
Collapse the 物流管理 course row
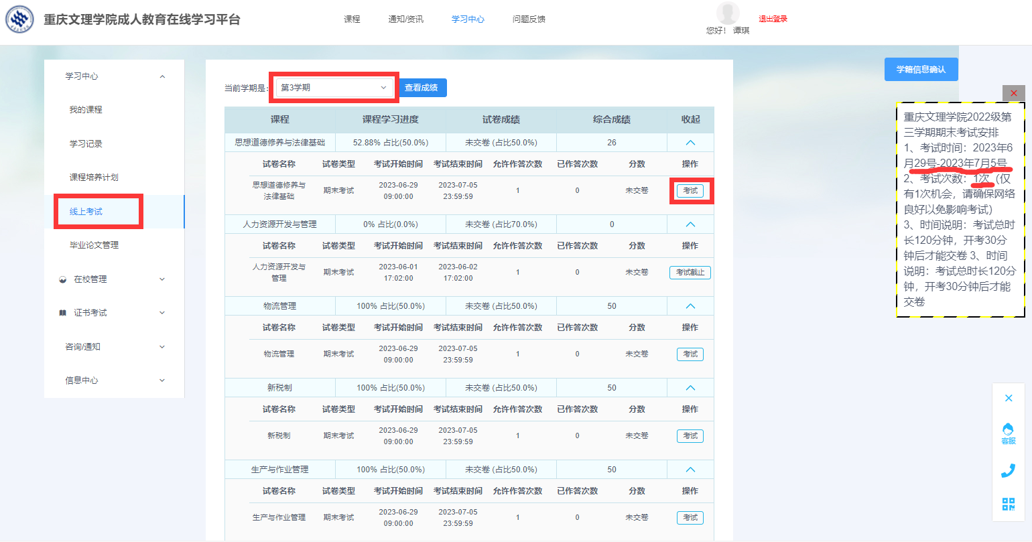tap(690, 306)
